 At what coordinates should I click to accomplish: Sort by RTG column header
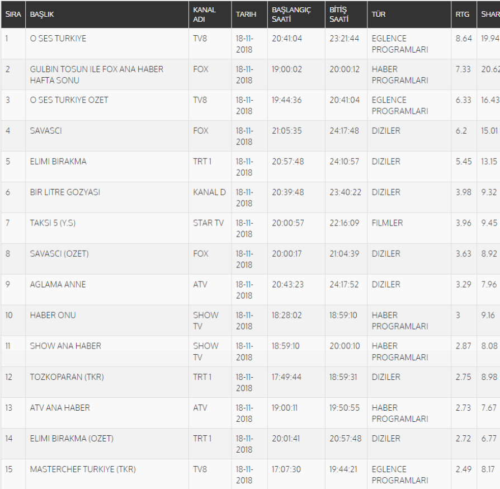[463, 15]
